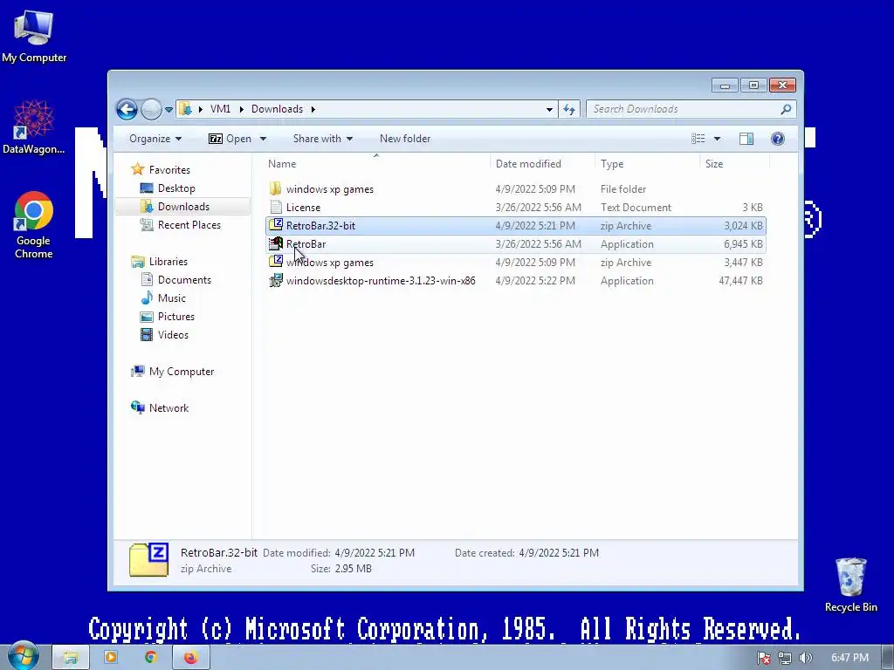Toggle the preview pane
Screen dimensions: 894x670
(746, 139)
